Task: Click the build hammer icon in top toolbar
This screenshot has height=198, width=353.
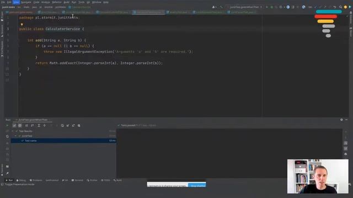Action: pos(221,7)
